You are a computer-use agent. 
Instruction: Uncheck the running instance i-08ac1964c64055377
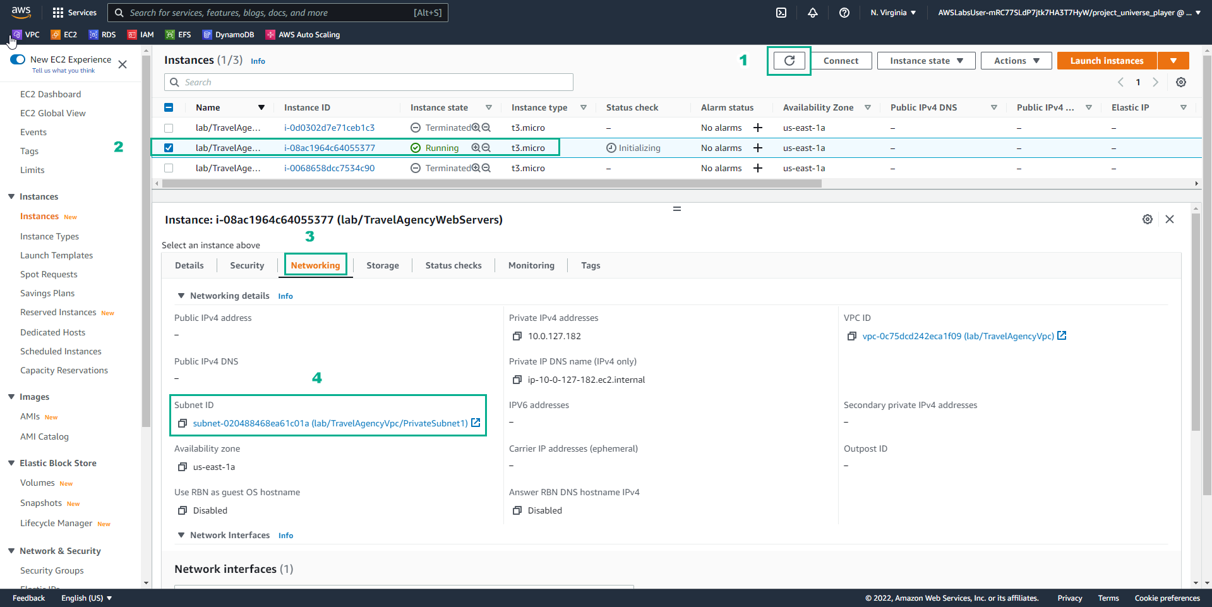point(169,148)
